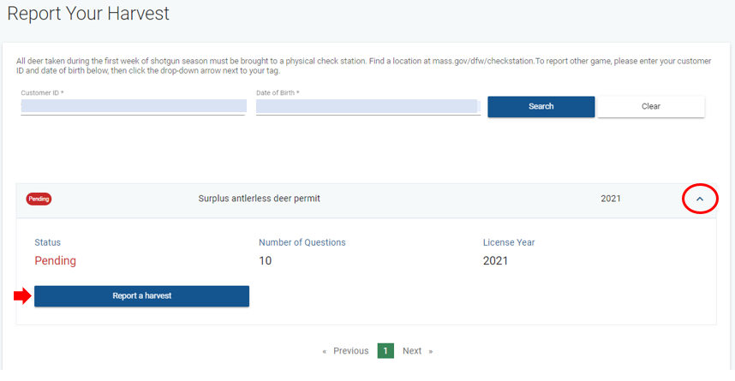The image size is (735, 381).
Task: Clear the form with the Clear button
Action: [x=651, y=106]
